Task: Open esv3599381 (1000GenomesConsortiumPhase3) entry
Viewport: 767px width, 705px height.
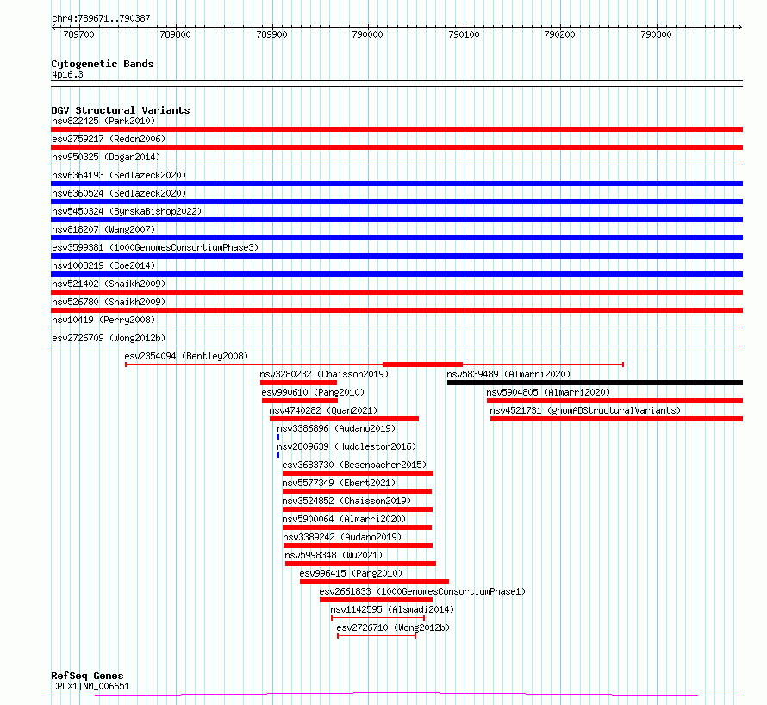Action: 155,247
